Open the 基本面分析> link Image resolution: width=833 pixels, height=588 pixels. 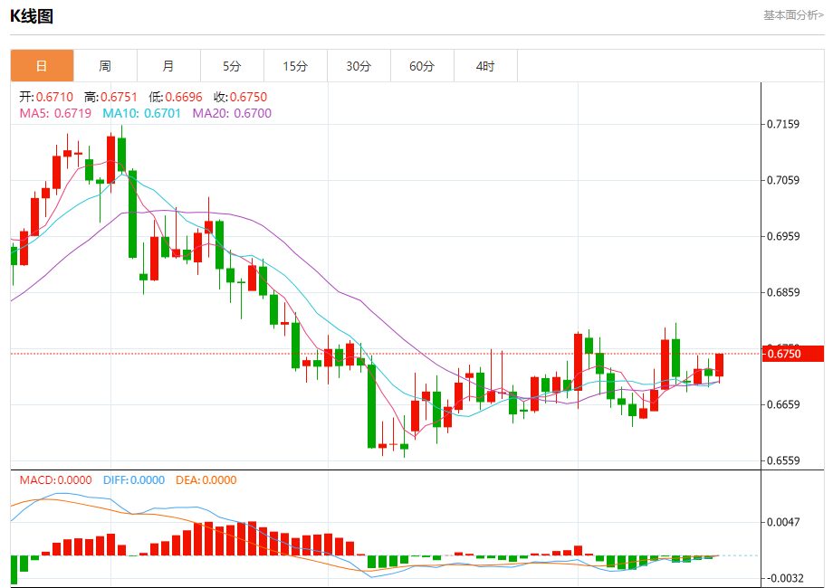coord(794,15)
